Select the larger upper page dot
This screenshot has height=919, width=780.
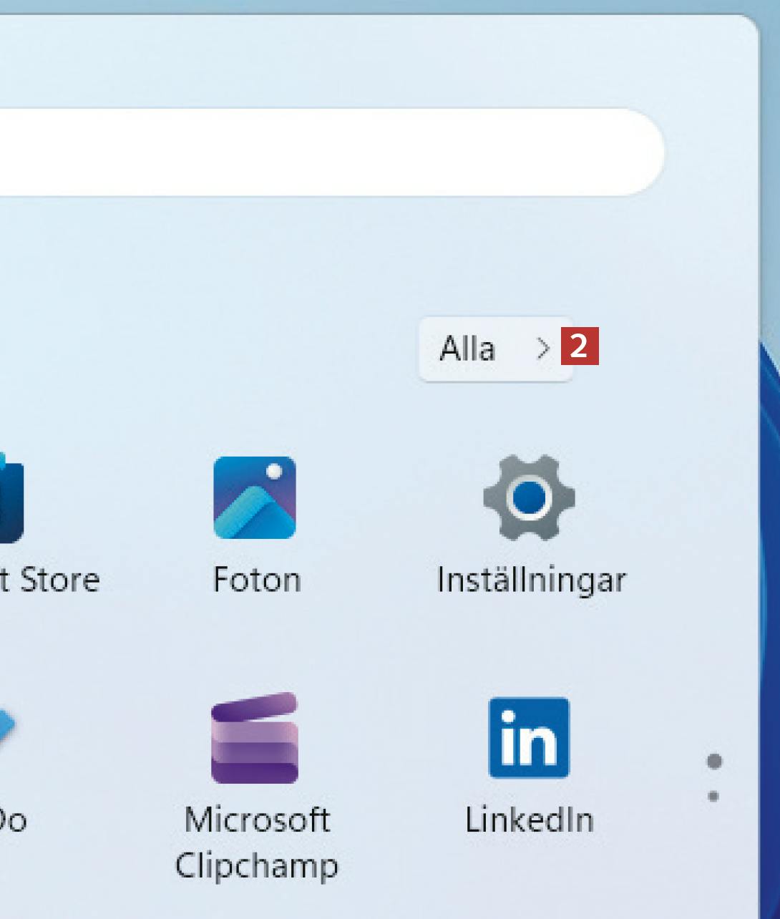pyautogui.click(x=713, y=761)
